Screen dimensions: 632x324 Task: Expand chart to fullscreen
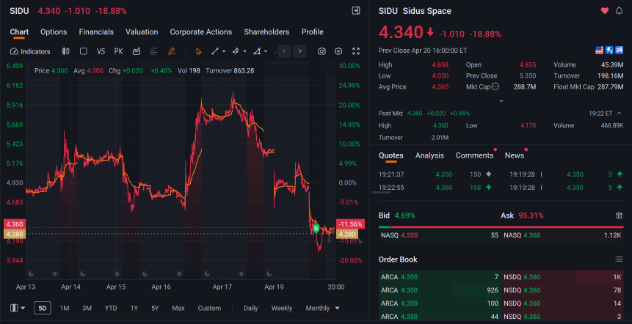pyautogui.click(x=356, y=51)
